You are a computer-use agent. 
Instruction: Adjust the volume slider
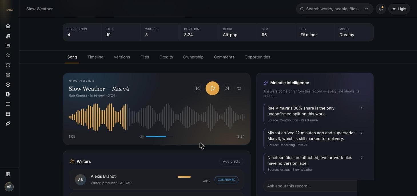click(159, 137)
